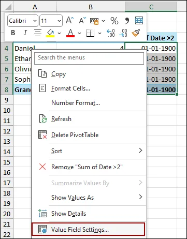Click the Format Cells icon

pos(42,88)
